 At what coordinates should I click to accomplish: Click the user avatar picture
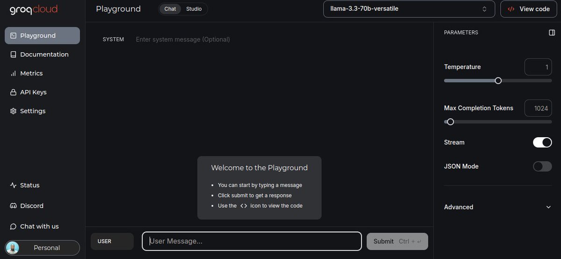coord(13,248)
